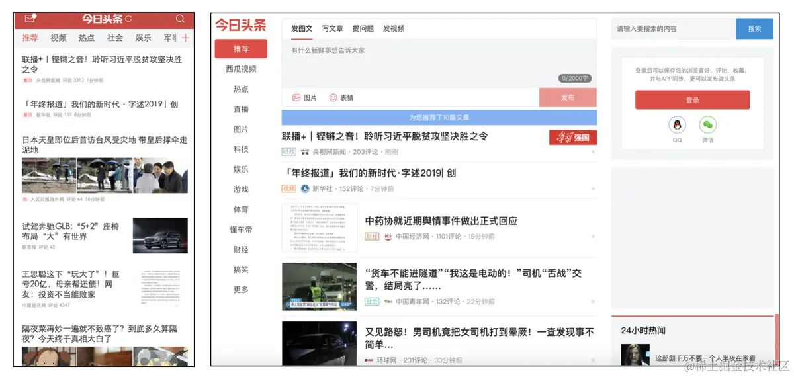794x377 pixels.
Task: Select the 推荐 tab in mobile view
Action: (x=30, y=38)
